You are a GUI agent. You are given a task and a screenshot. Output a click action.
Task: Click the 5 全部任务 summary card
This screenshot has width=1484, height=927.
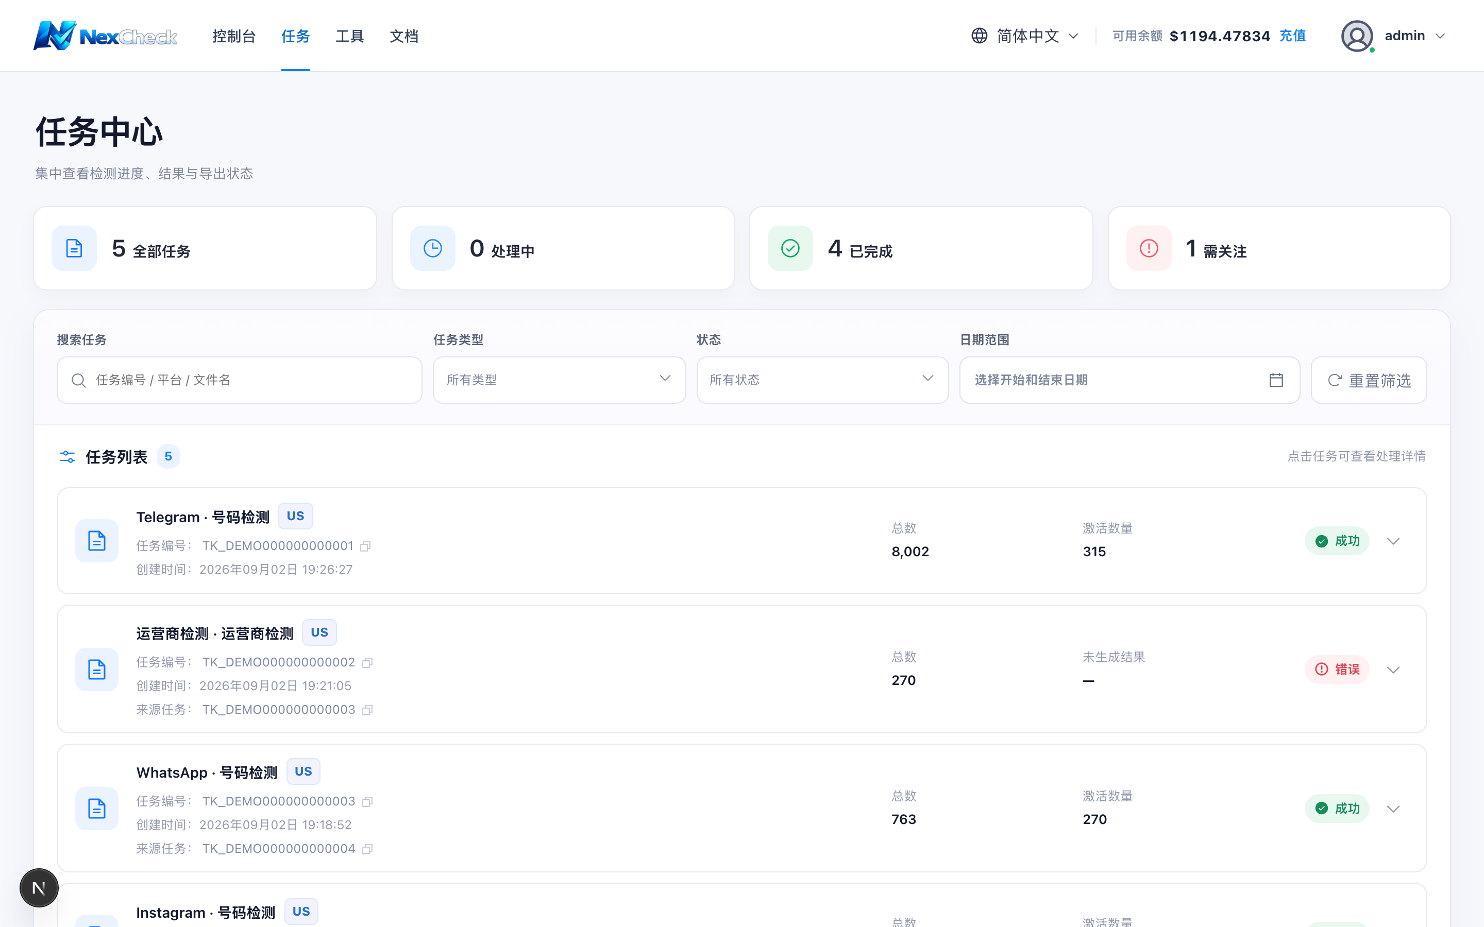coord(205,248)
